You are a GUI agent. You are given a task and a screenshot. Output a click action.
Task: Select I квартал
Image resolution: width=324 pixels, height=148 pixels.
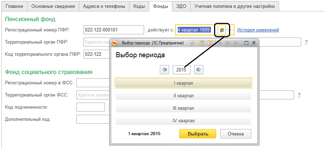tap(183, 83)
